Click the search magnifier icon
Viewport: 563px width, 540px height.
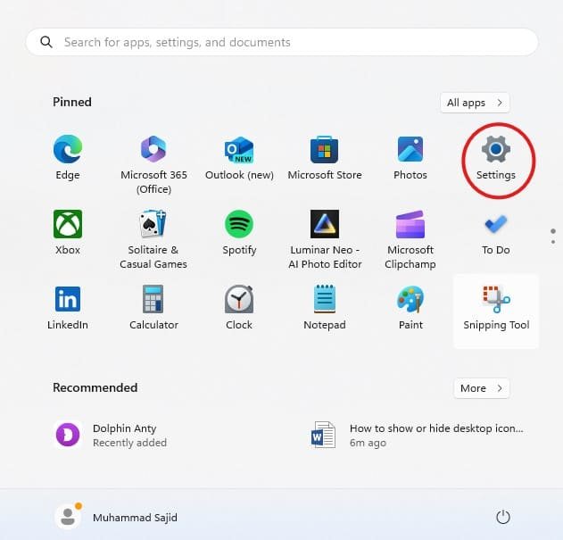click(x=46, y=42)
